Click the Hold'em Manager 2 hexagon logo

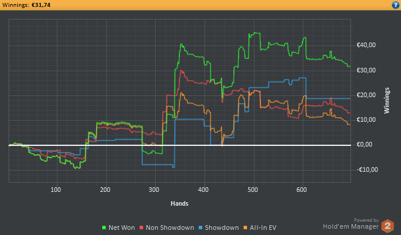point(388,226)
